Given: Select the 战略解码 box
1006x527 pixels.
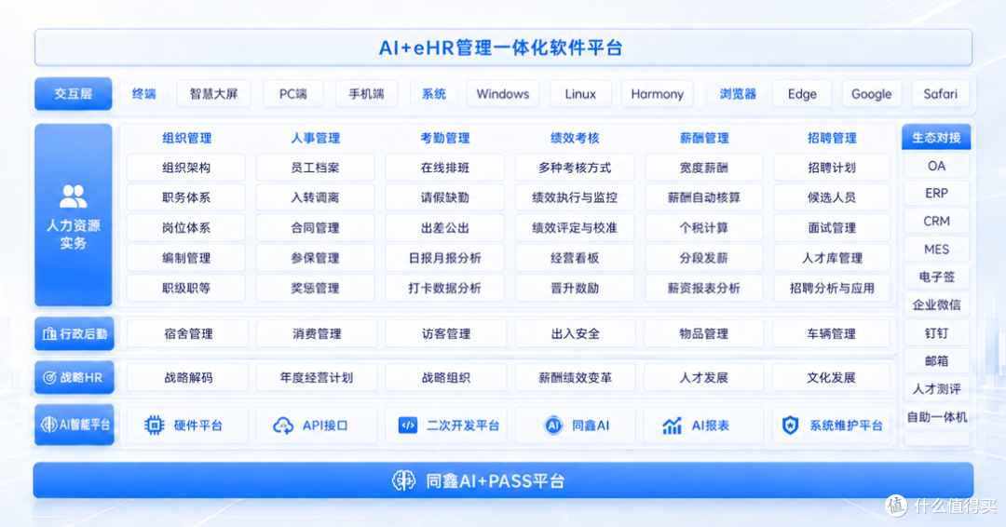Looking at the screenshot, I should coord(188,378).
